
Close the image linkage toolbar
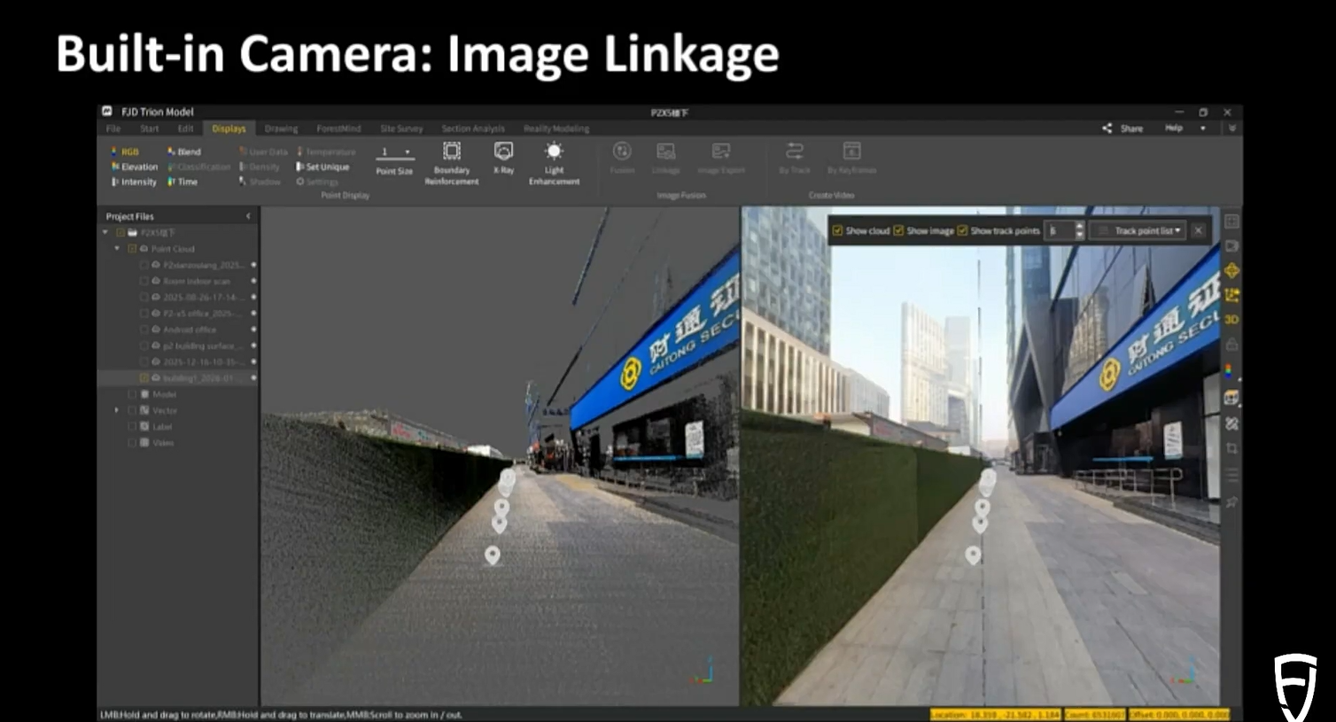[1198, 230]
